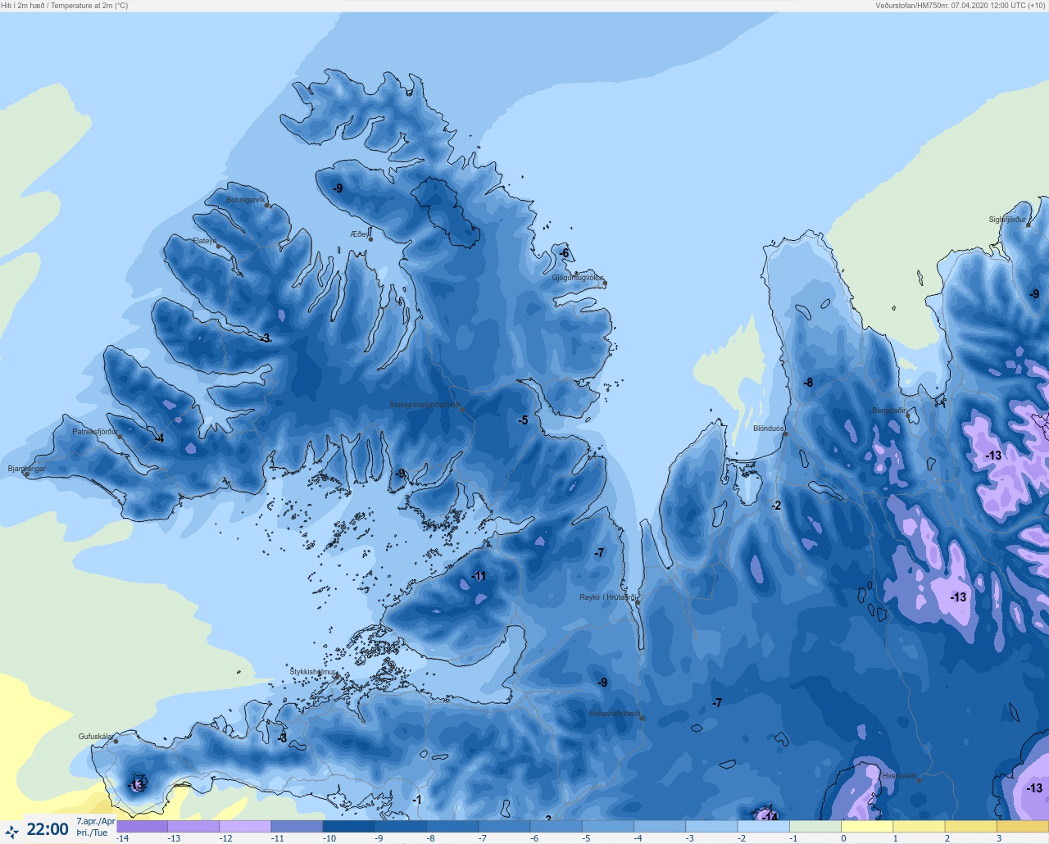Click the -6 value above Gjögurflugvöllur
This screenshot has height=844, width=1049.
[564, 253]
